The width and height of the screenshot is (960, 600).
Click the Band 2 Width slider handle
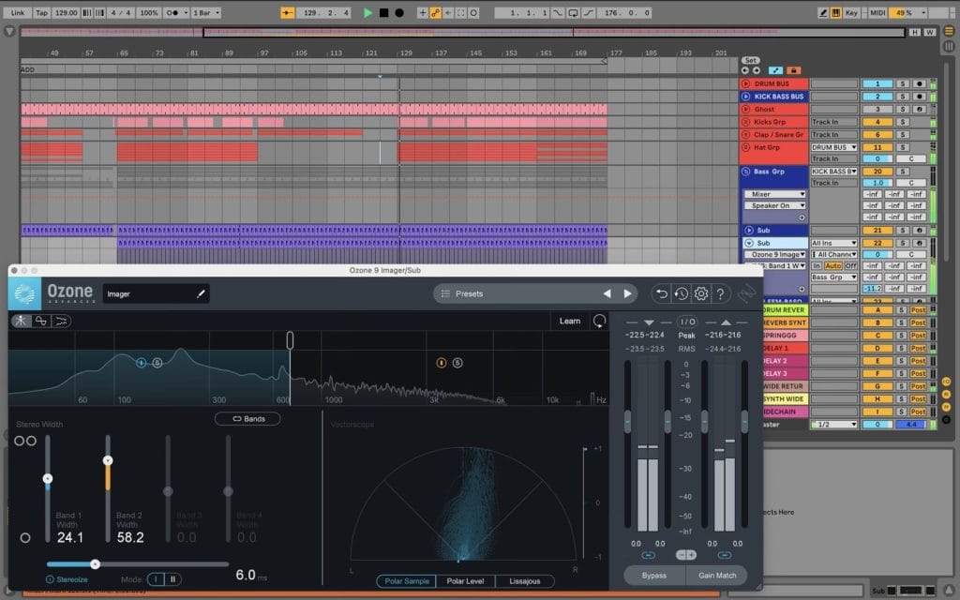(108, 460)
